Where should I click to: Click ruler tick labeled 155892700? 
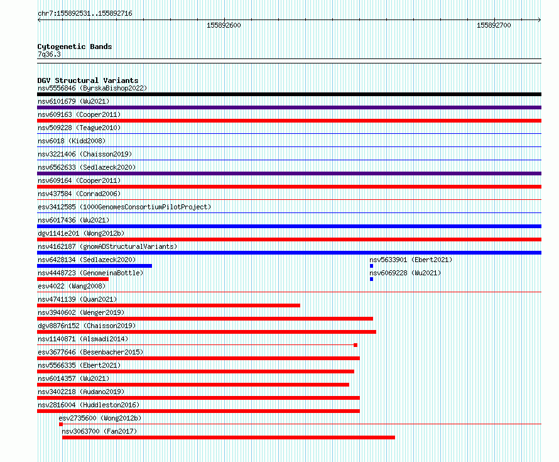point(494,25)
